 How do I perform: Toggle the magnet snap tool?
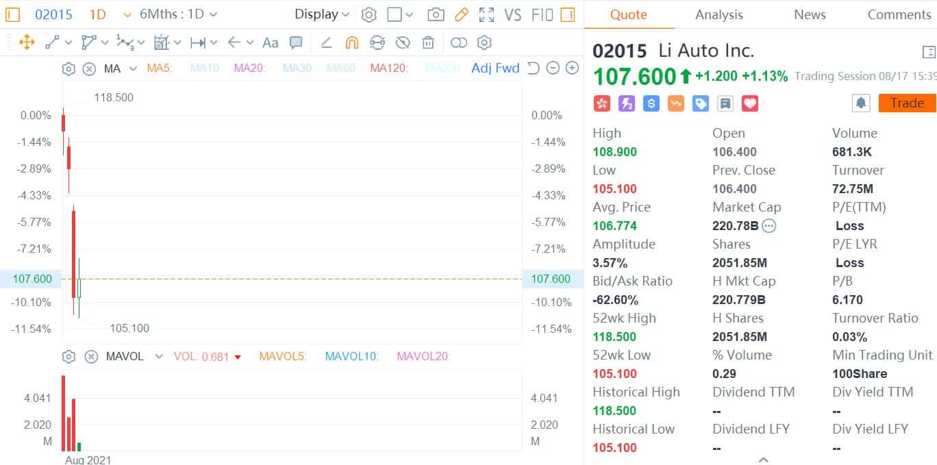point(352,42)
